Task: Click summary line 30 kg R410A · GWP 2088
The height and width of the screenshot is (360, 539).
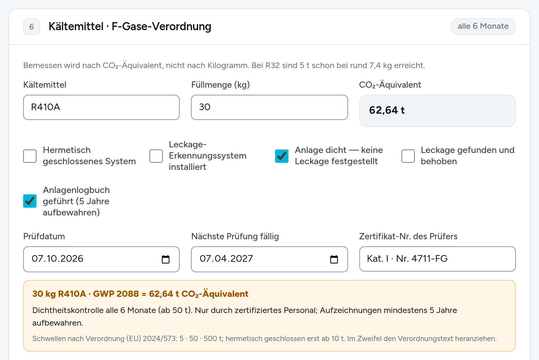Action: (x=140, y=294)
